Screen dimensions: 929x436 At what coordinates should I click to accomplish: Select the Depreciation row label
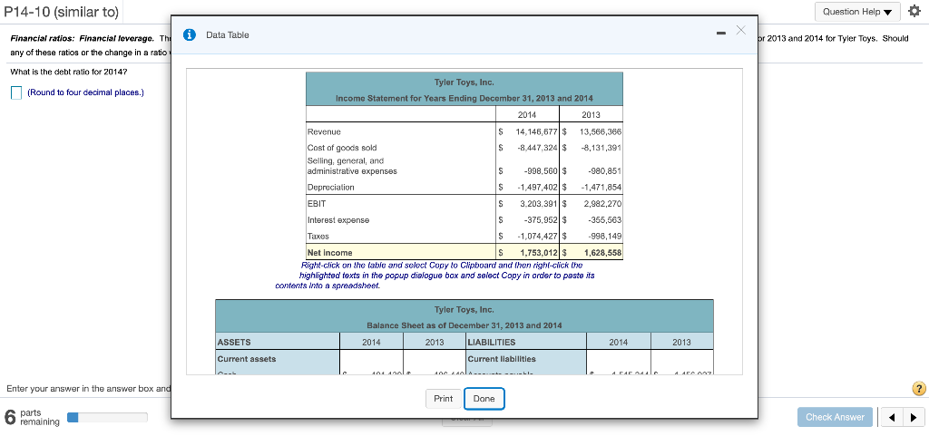(330, 188)
